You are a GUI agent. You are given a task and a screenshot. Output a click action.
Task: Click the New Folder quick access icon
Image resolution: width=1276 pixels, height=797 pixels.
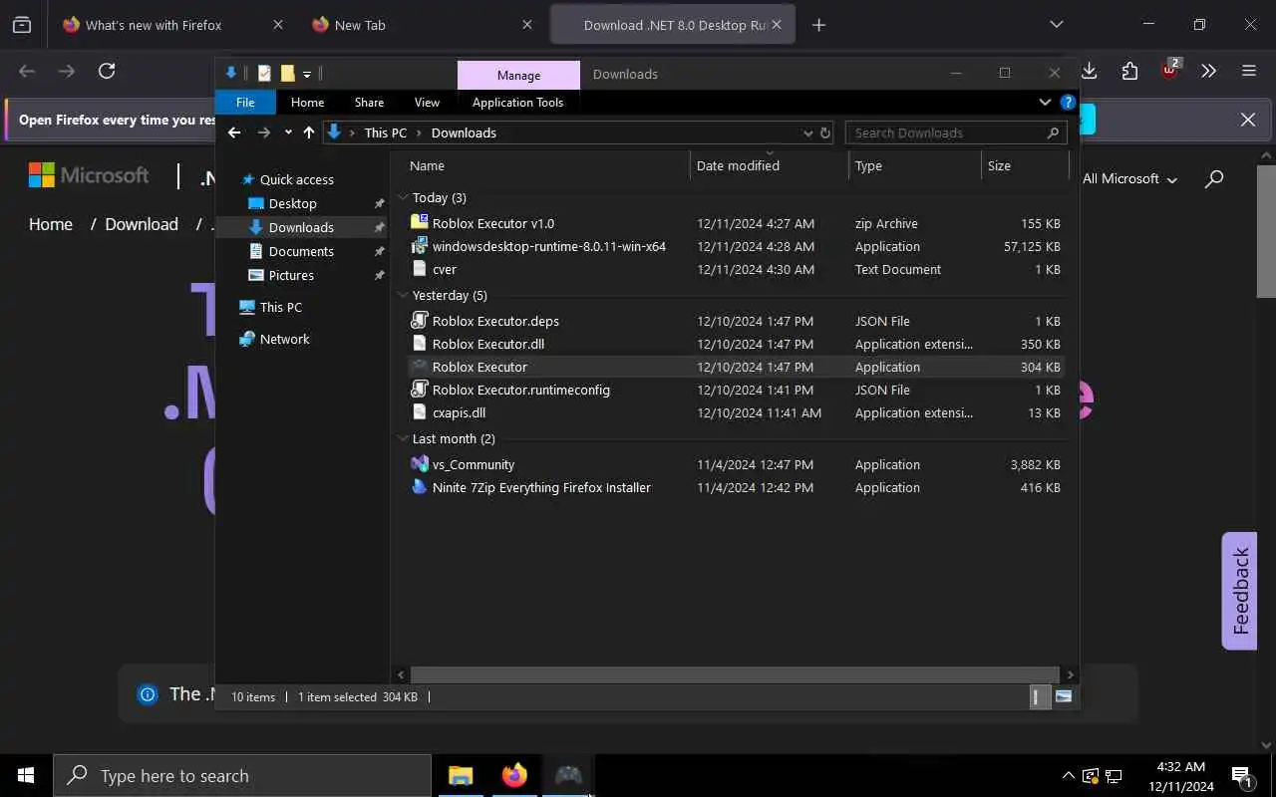287,73
